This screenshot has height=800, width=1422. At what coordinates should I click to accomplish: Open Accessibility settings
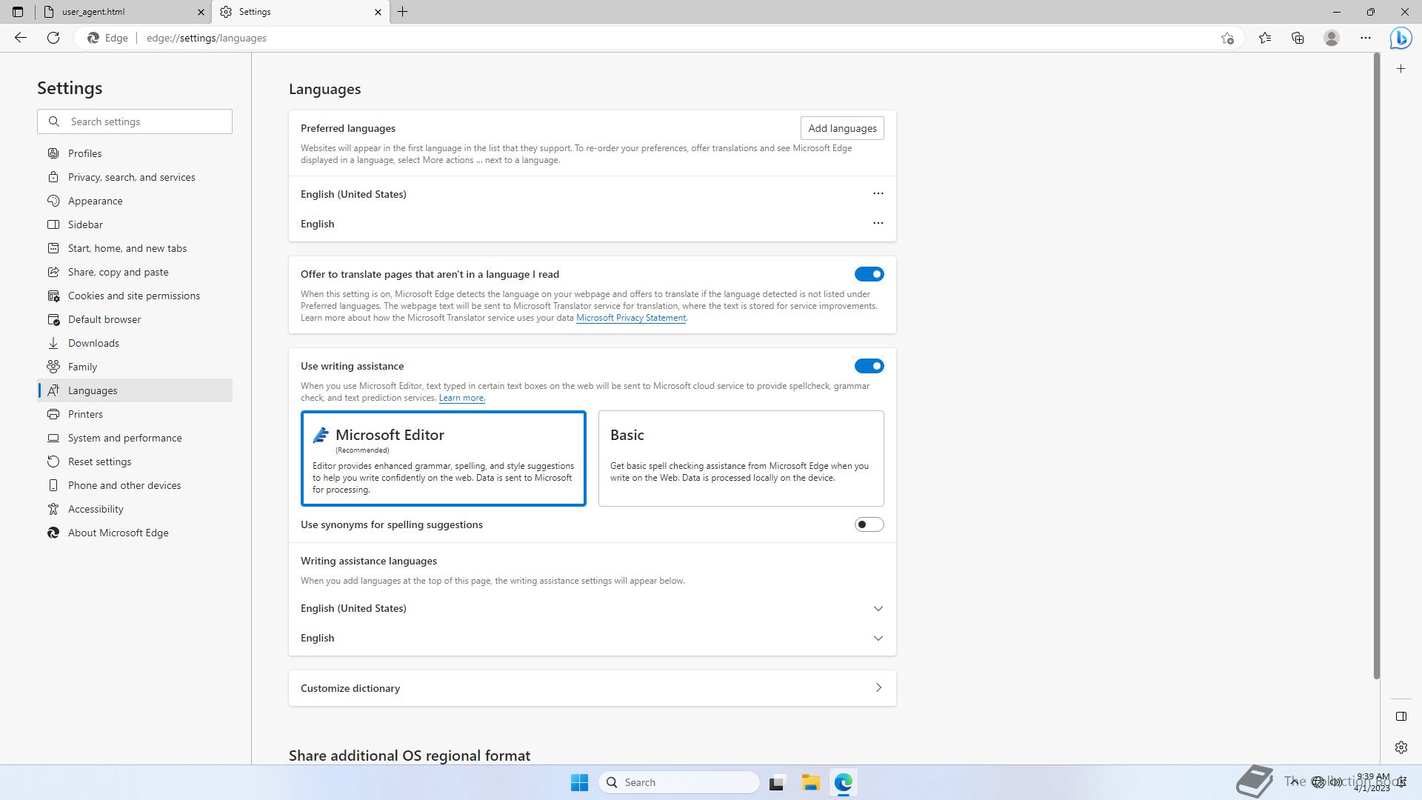(x=135, y=509)
